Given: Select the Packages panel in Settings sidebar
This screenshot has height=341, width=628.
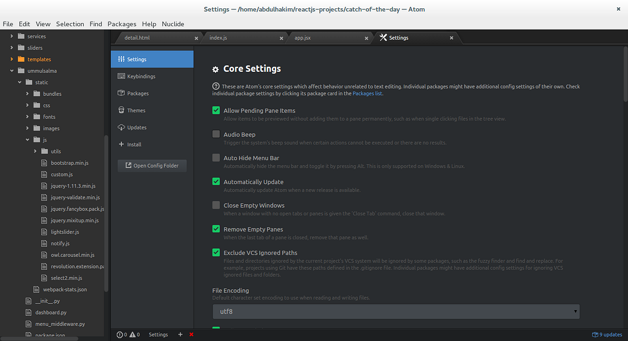Looking at the screenshot, I should coord(138,93).
